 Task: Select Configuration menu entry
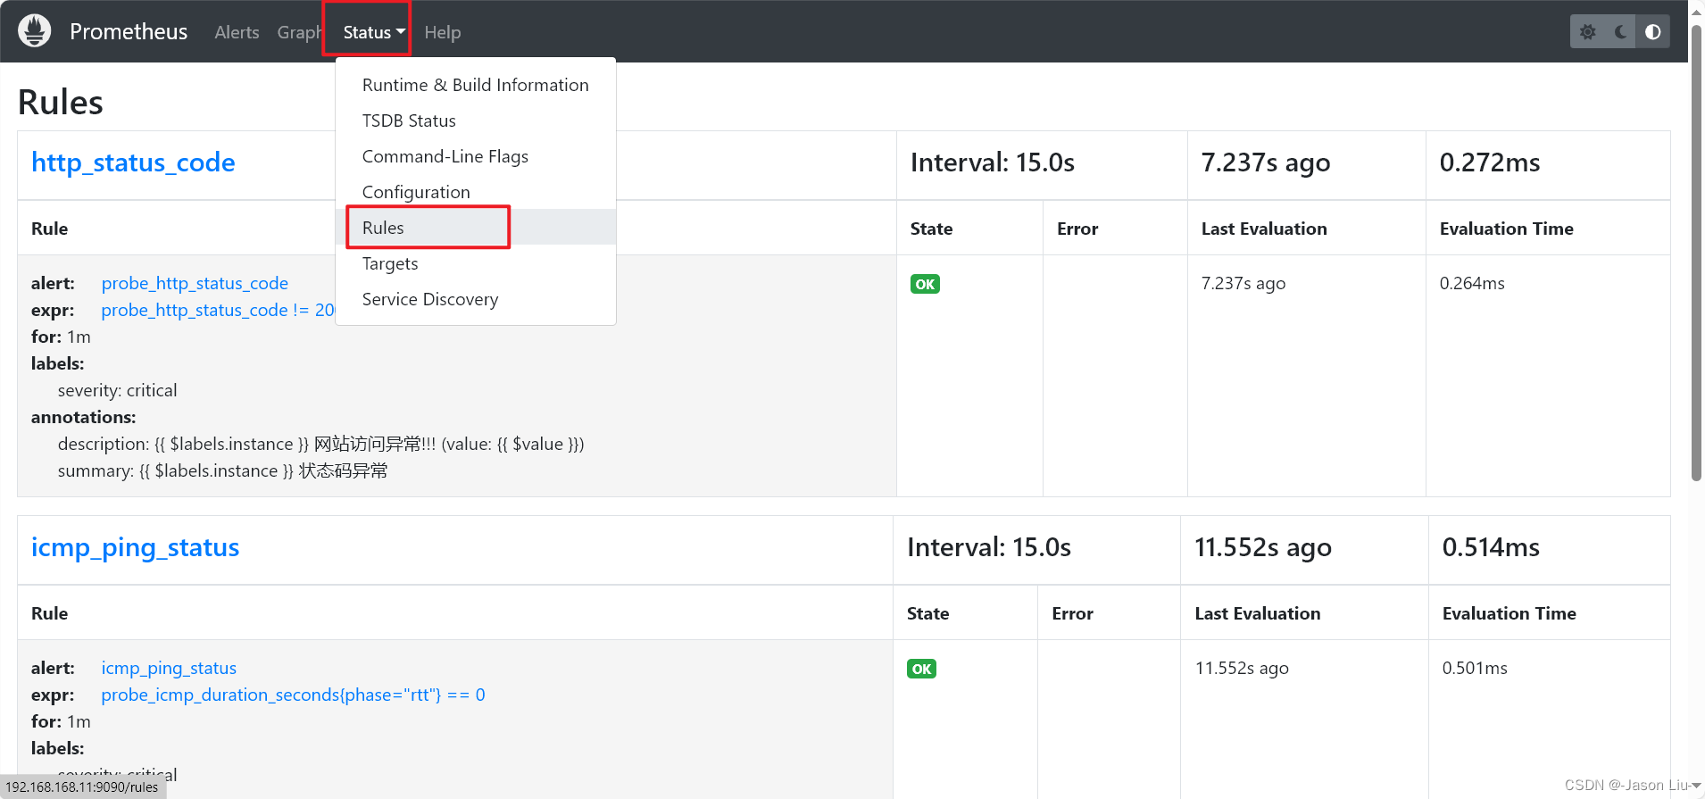[x=476, y=192]
